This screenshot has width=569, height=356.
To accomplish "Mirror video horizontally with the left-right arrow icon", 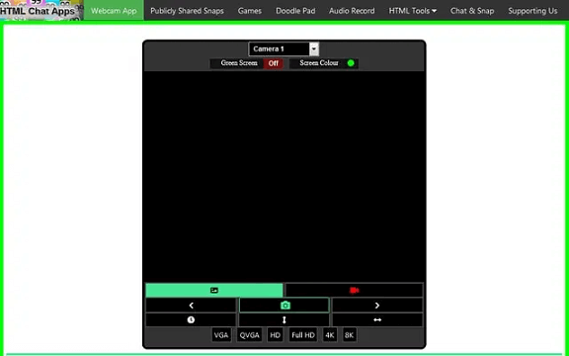I will click(377, 319).
